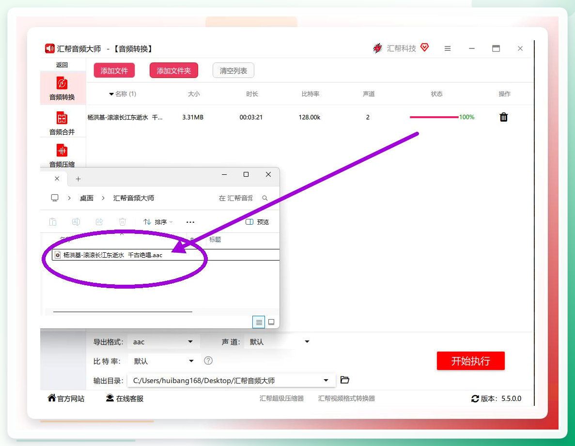Click the 大小 column header
Screen dimensions: 575x446
[x=194, y=94]
